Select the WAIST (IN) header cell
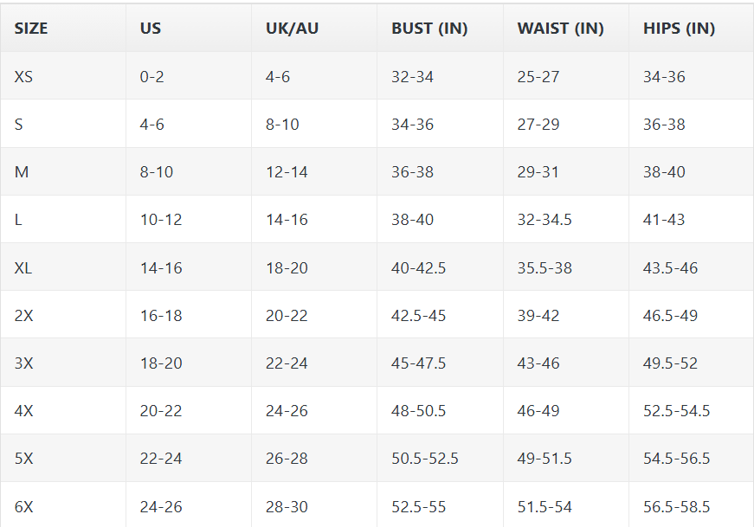754x527 pixels. point(560,29)
